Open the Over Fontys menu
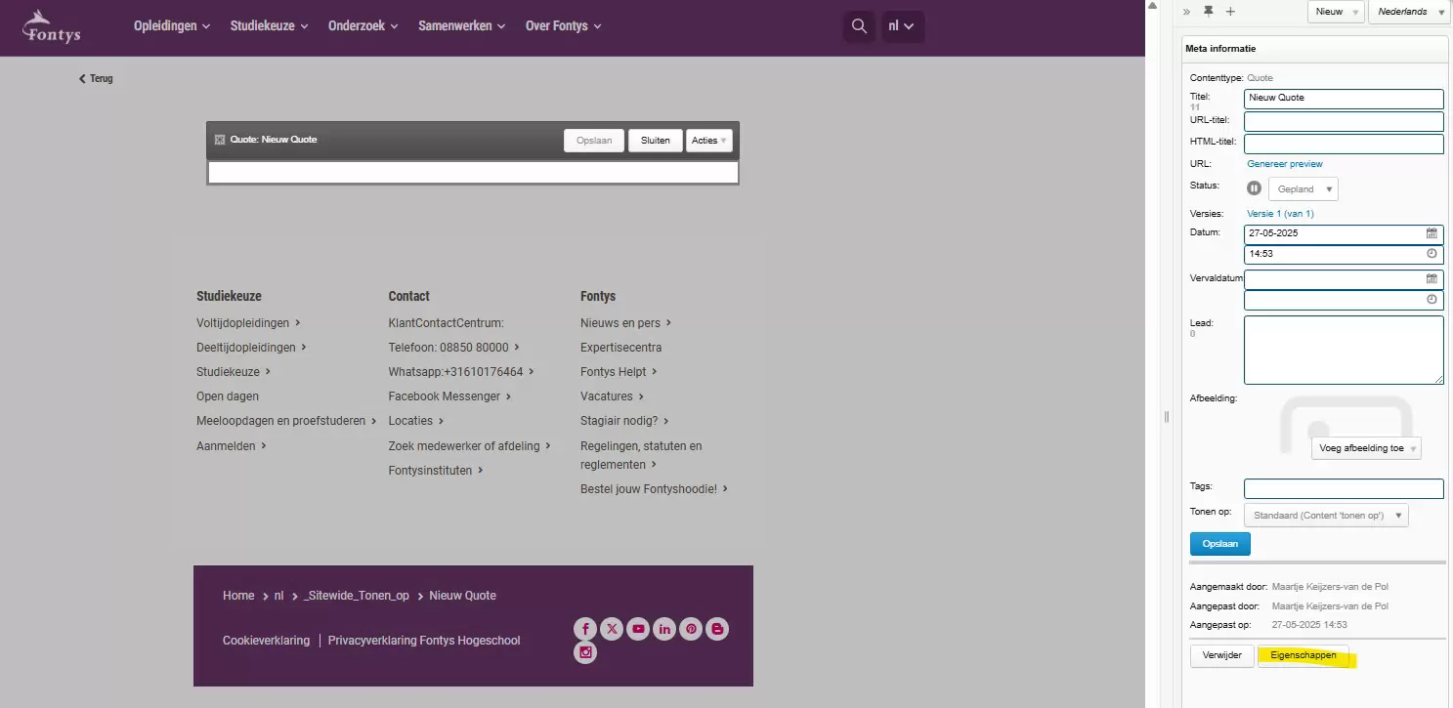1453x708 pixels. click(x=564, y=26)
